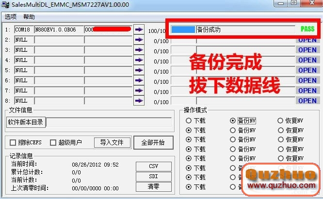Click the NULL port field in row 2
Screen dimensions: 323x199
click(x=24, y=40)
